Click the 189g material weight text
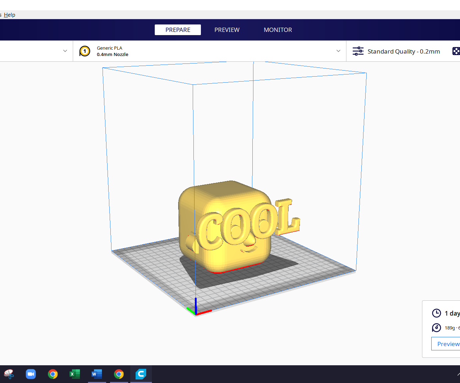The width and height of the screenshot is (460, 383). pos(450,328)
